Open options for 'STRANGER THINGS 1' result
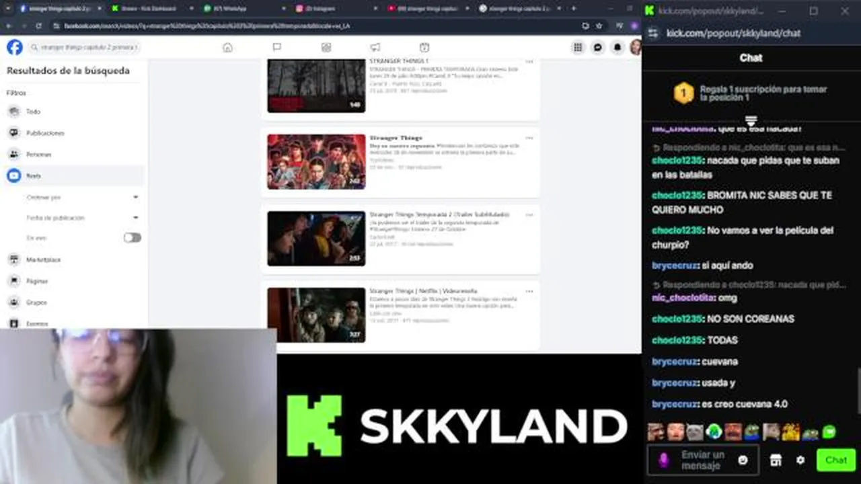 (x=529, y=62)
